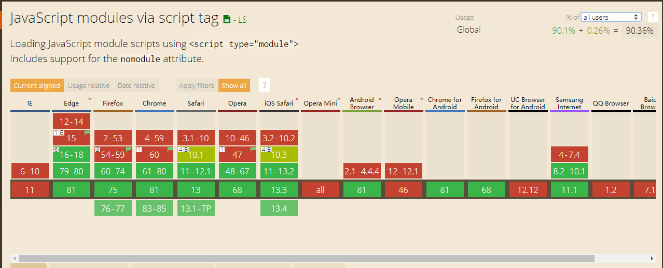Click the question mark beside Show all
Image resolution: width=663 pixels, height=268 pixels.
264,85
